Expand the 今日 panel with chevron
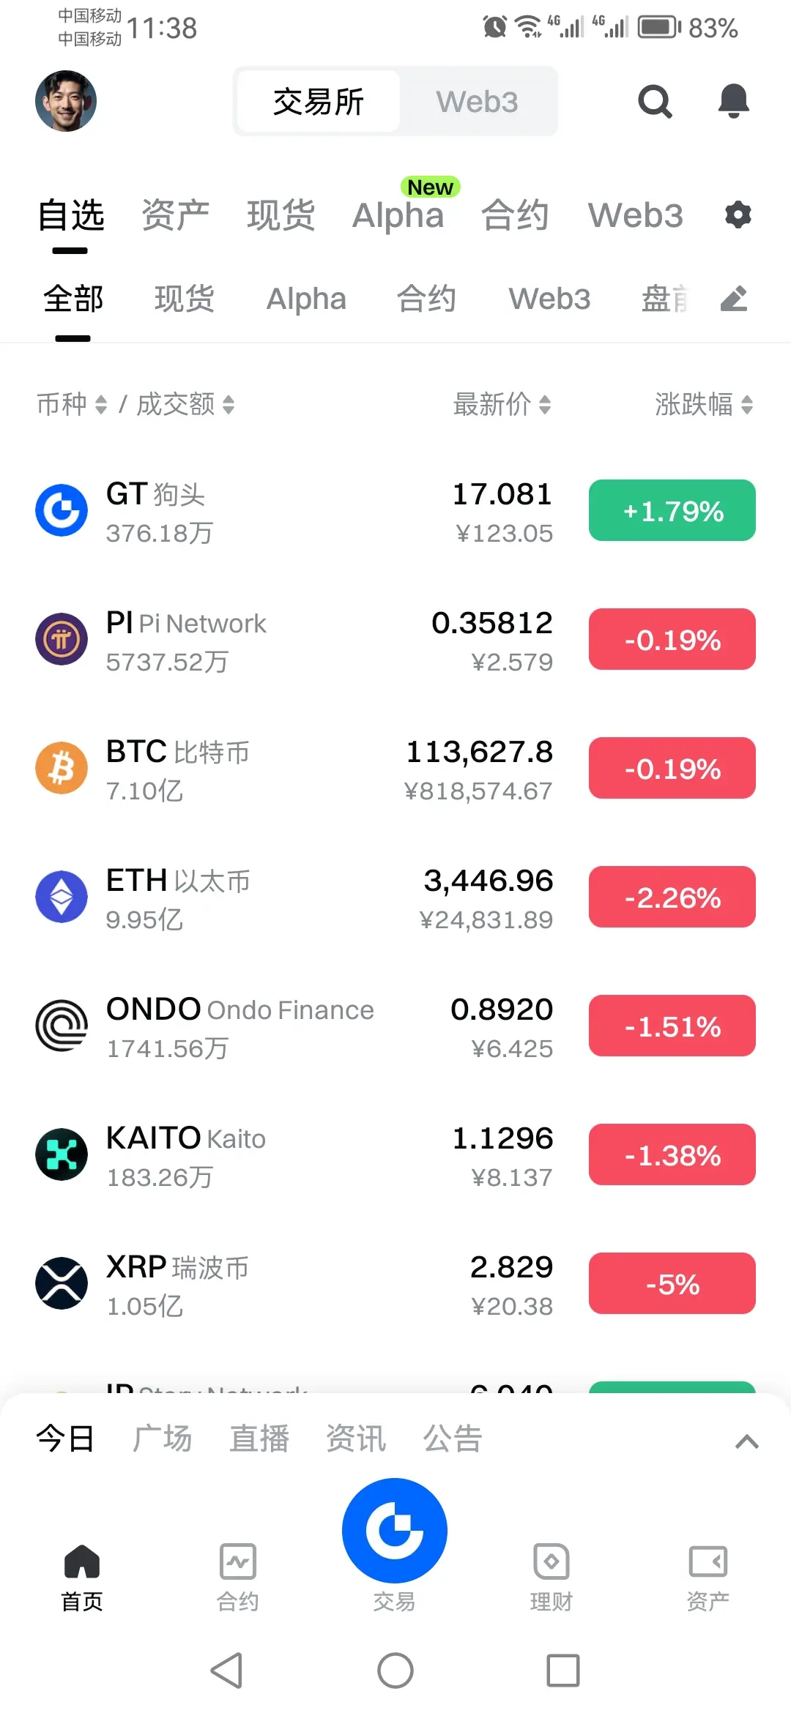 tap(746, 1441)
